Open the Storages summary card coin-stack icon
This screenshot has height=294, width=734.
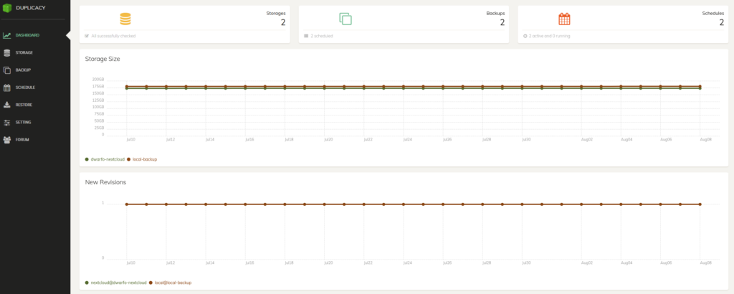125,19
